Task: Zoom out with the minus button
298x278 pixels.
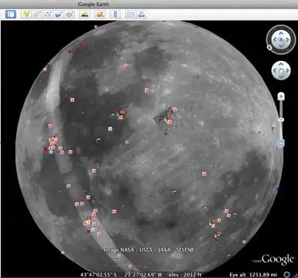Action: point(281,143)
